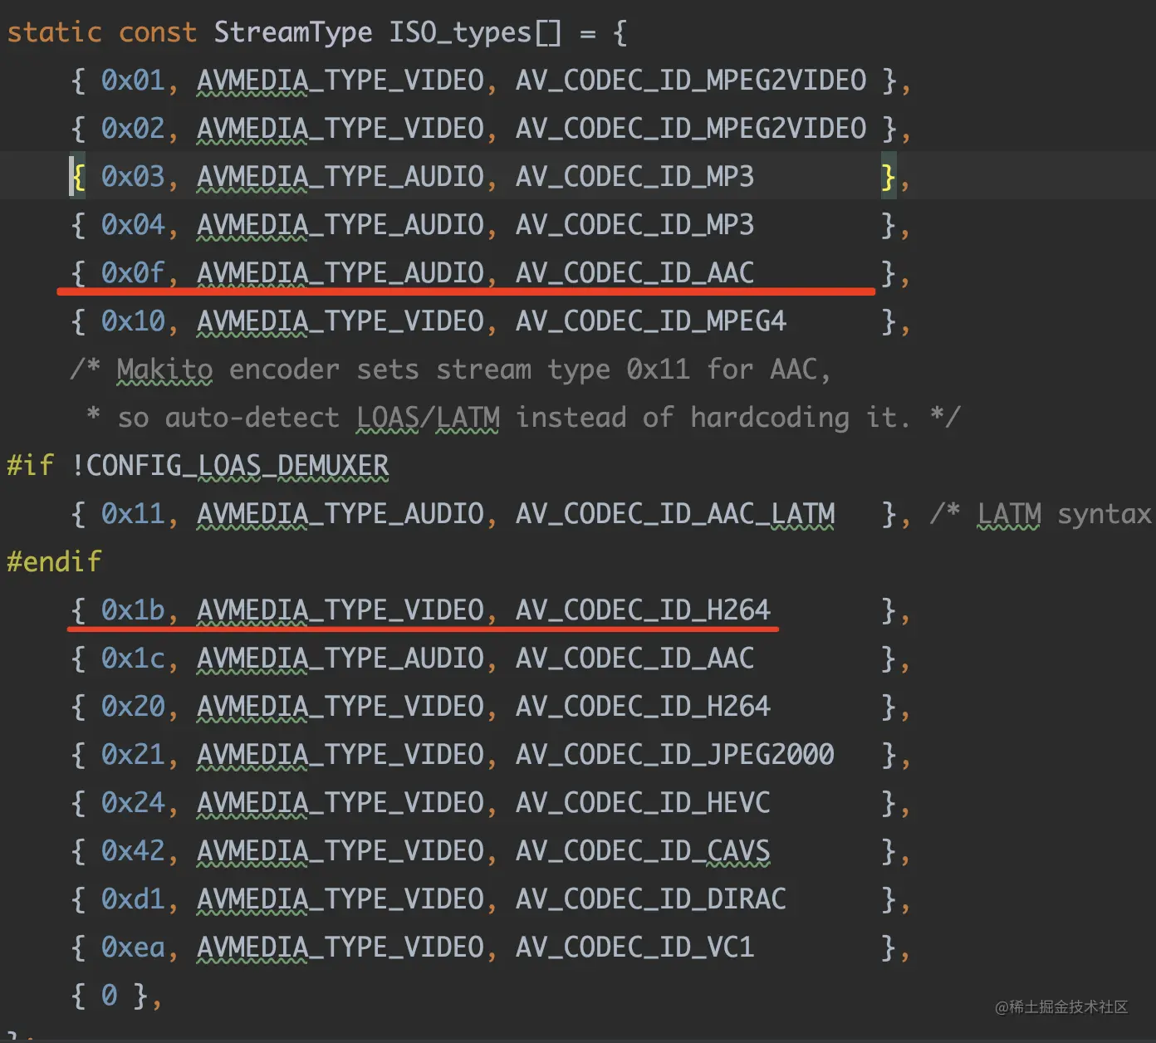Click AV_CODEC_ID_CAVS identifier
The image size is (1156, 1043).
coord(644,851)
